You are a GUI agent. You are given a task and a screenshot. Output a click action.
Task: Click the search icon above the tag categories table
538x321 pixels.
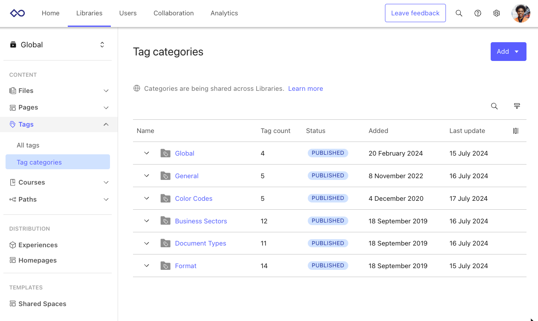[x=494, y=106]
